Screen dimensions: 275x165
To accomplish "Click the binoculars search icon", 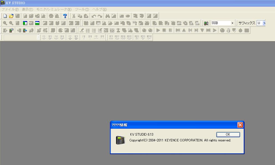I will (108, 16).
